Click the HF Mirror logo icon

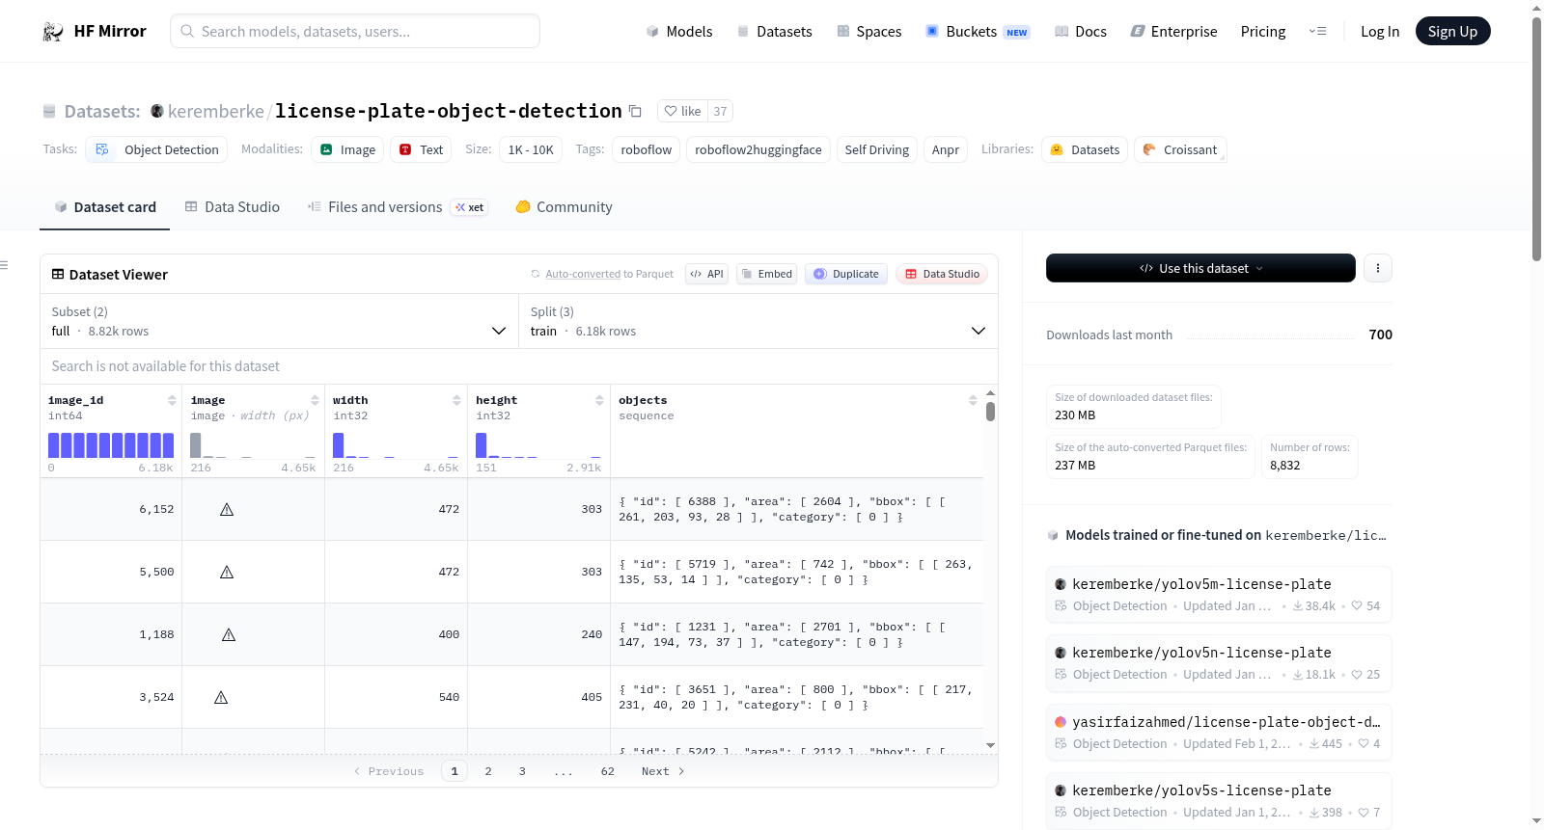(53, 32)
